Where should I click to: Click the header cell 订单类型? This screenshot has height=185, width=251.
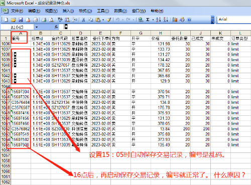[241, 39]
